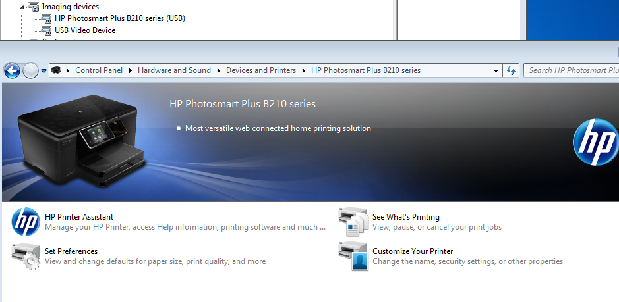The image size is (619, 302).
Task: Open Customize Your Printer
Action: coord(413,251)
